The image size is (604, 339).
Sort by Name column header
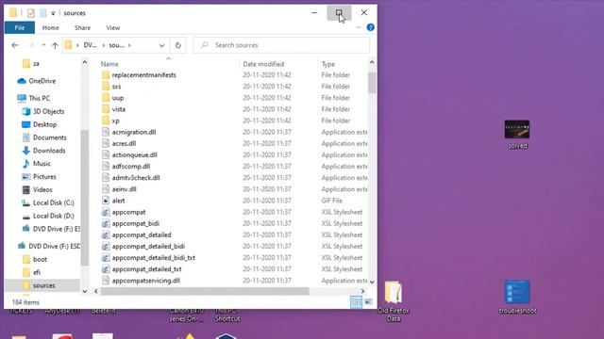click(109, 64)
